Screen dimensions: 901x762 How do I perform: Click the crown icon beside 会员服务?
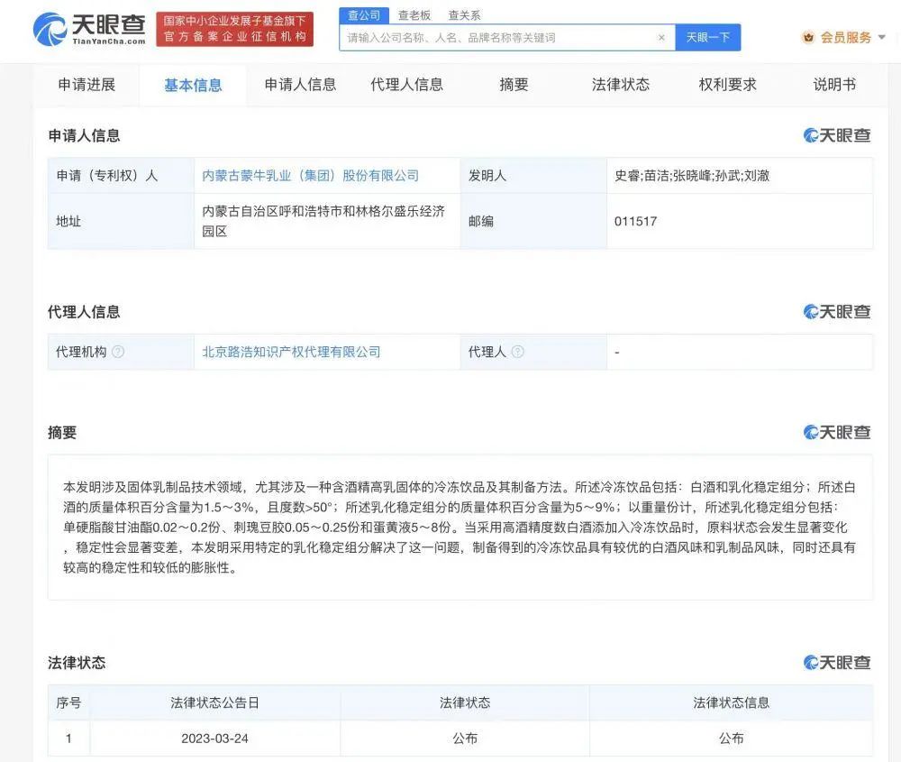click(808, 38)
